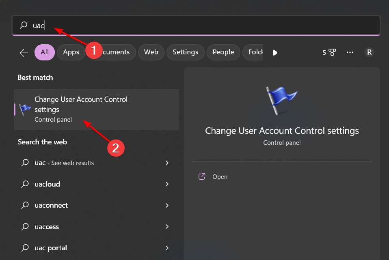Click the magnifier icon beside uaccess
Viewport: 389px width, 260px height.
pos(25,227)
